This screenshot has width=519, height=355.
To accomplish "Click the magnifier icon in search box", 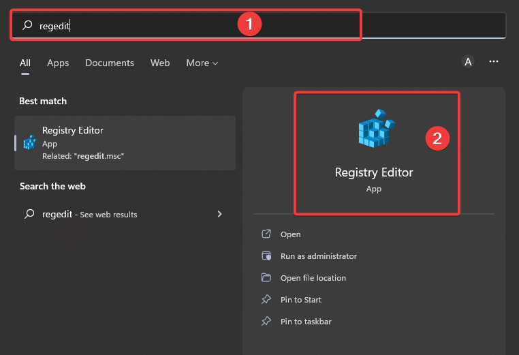I will point(27,25).
